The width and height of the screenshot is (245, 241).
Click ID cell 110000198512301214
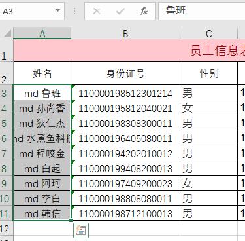[125, 93]
